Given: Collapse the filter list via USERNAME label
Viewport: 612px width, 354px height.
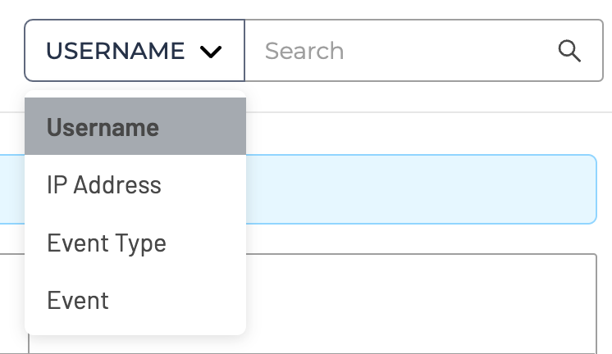Looking at the screenshot, I should tap(115, 51).
